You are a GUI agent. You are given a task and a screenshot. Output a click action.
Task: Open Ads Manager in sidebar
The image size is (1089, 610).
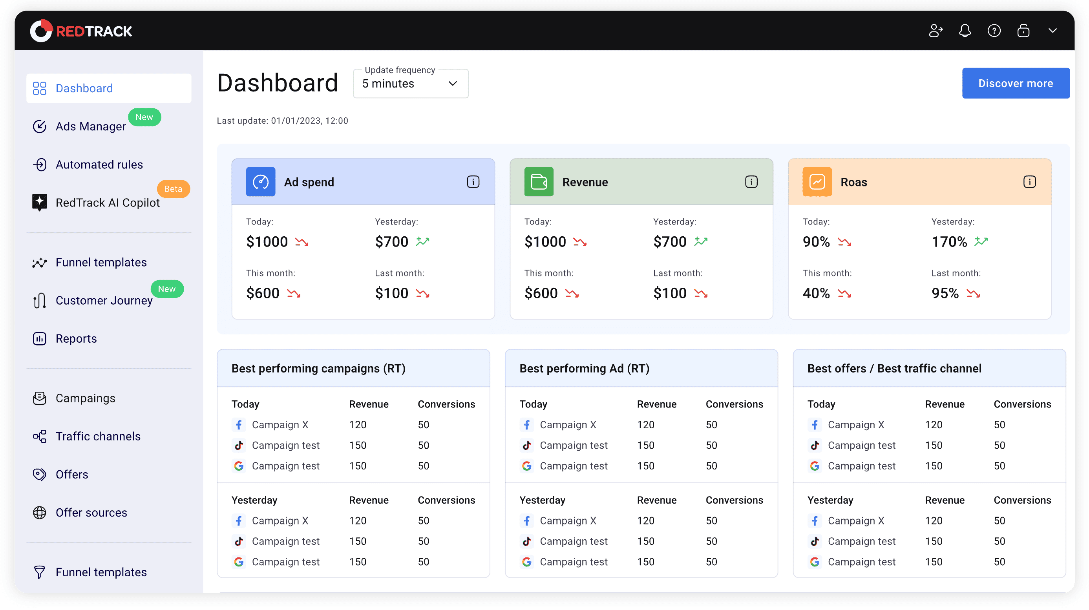coord(90,126)
